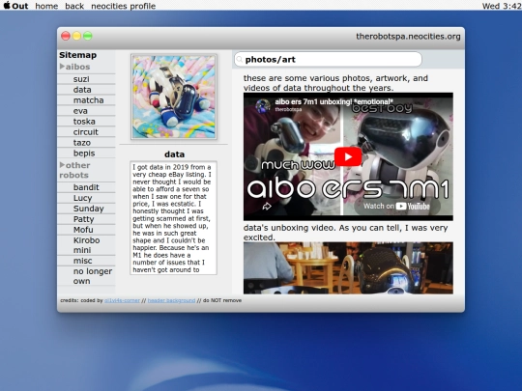Image resolution: width=522 pixels, height=391 pixels.
Task: Open the "circuit" sitemap entry
Action: (x=86, y=132)
